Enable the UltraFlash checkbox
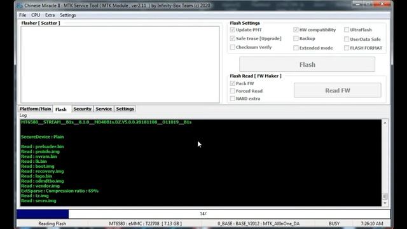Image resolution: width=407 pixels, height=229 pixels. [x=346, y=30]
